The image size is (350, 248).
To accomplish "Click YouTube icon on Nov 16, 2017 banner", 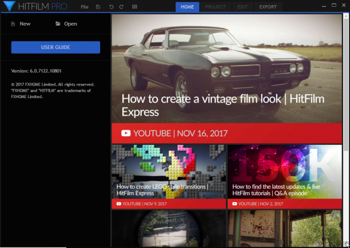I will click(126, 133).
